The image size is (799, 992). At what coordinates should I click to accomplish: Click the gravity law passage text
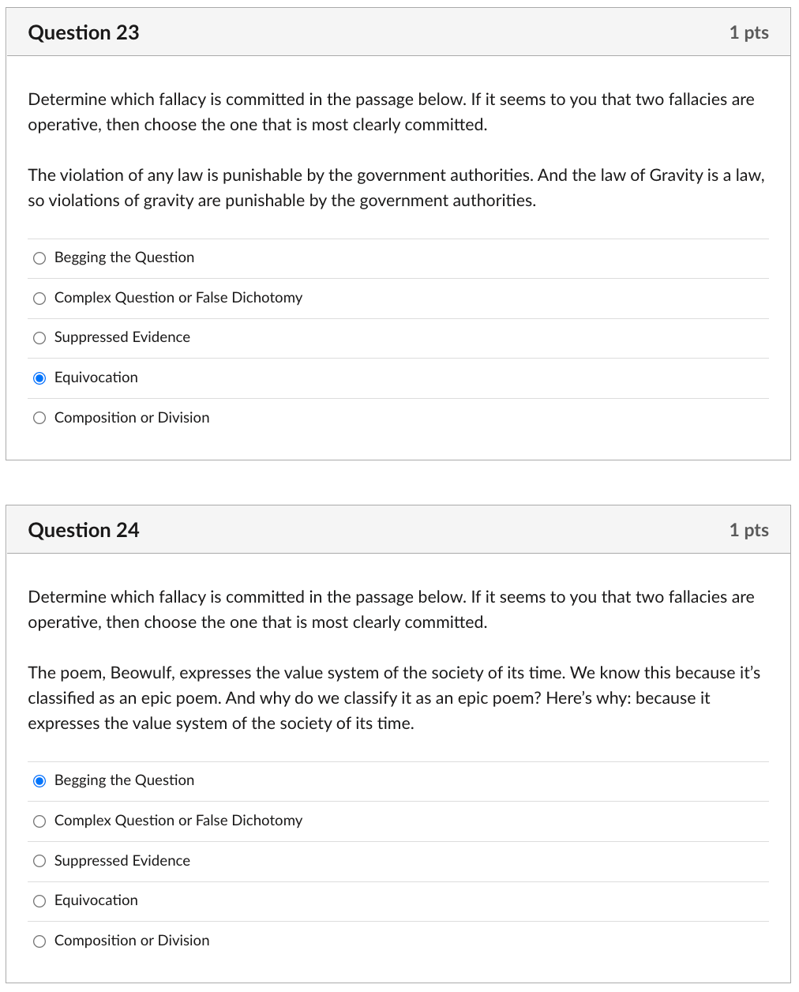pos(395,188)
